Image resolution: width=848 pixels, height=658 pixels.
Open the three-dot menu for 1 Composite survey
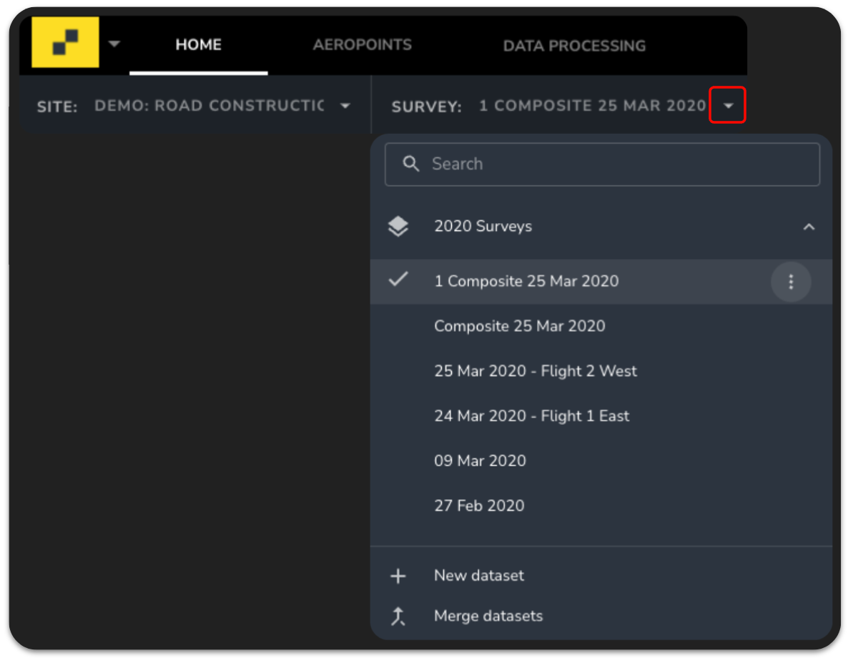(791, 282)
